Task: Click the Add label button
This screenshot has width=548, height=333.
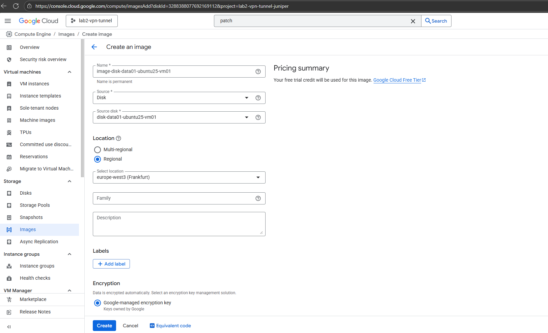Action: click(x=111, y=264)
